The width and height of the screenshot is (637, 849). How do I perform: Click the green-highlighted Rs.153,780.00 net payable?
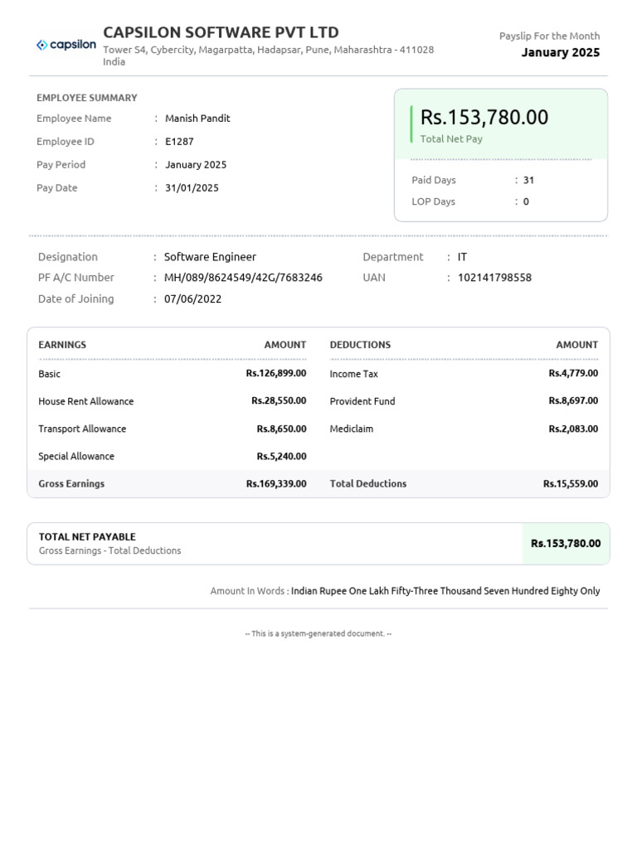566,544
